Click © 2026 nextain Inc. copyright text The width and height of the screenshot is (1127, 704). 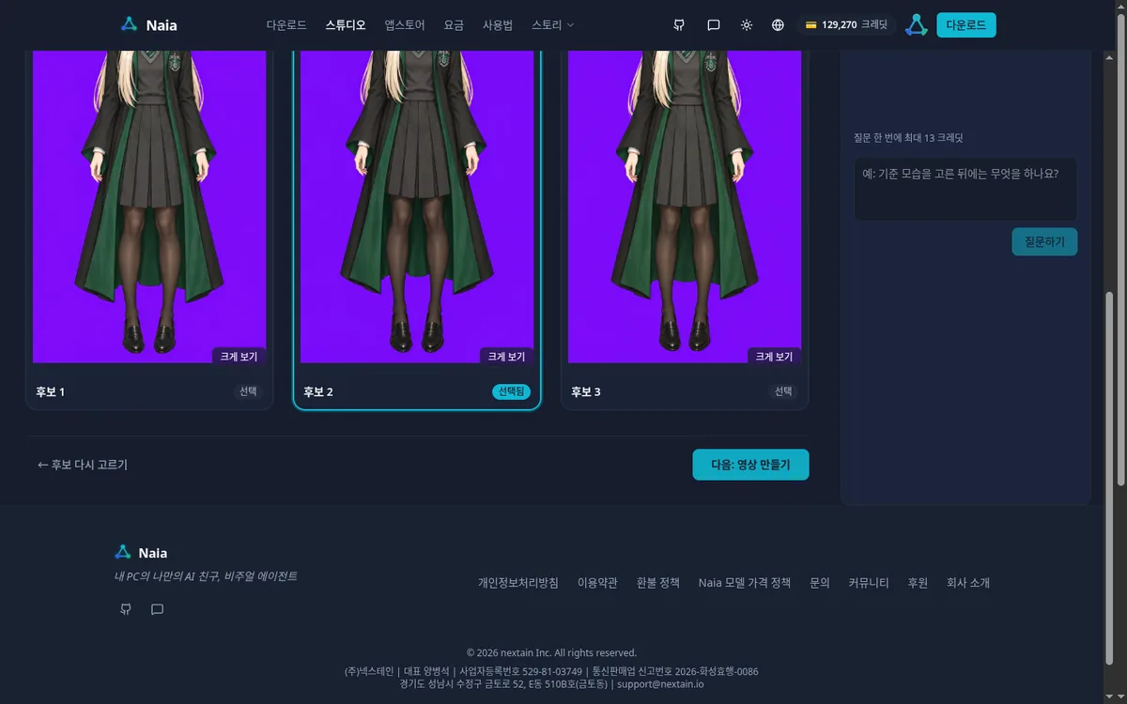coord(551,652)
